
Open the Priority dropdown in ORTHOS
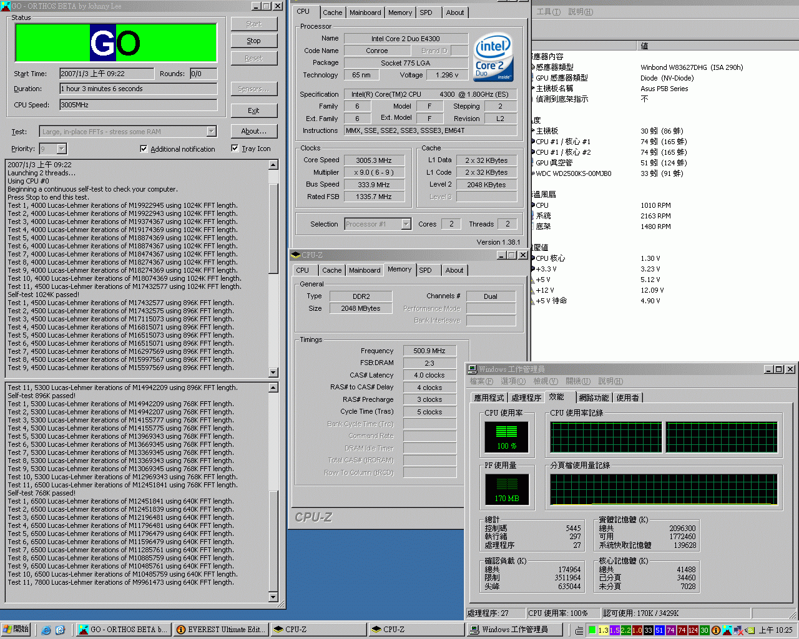(61, 149)
